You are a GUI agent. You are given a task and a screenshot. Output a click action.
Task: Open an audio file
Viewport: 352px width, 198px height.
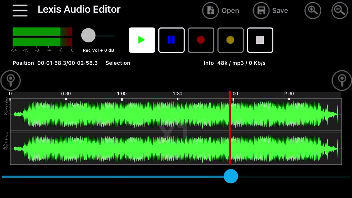coord(221,10)
